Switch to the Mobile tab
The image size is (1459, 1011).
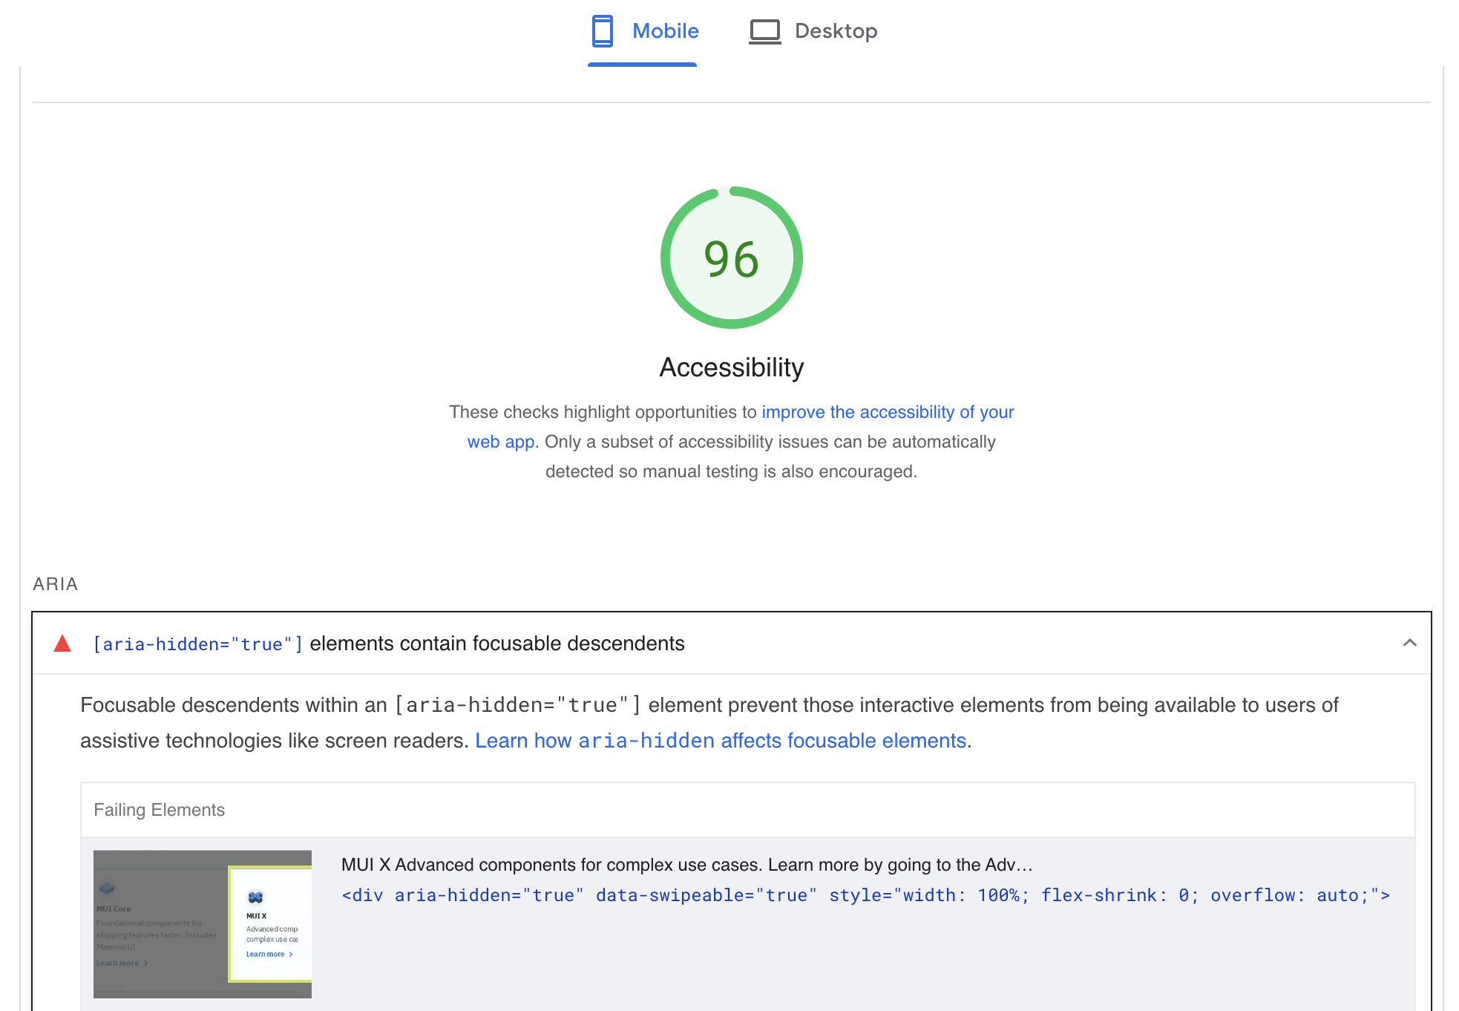click(x=664, y=31)
